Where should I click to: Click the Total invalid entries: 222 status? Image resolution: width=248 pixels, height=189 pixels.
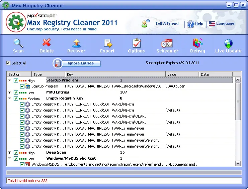coord(28,181)
